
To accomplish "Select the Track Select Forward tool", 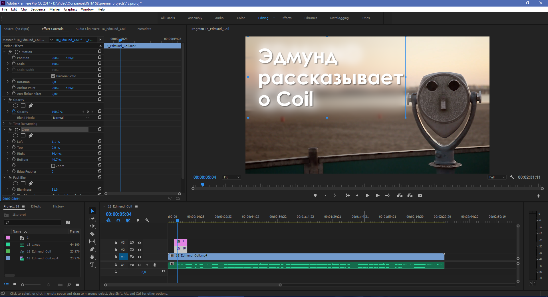I will pos(92,218).
